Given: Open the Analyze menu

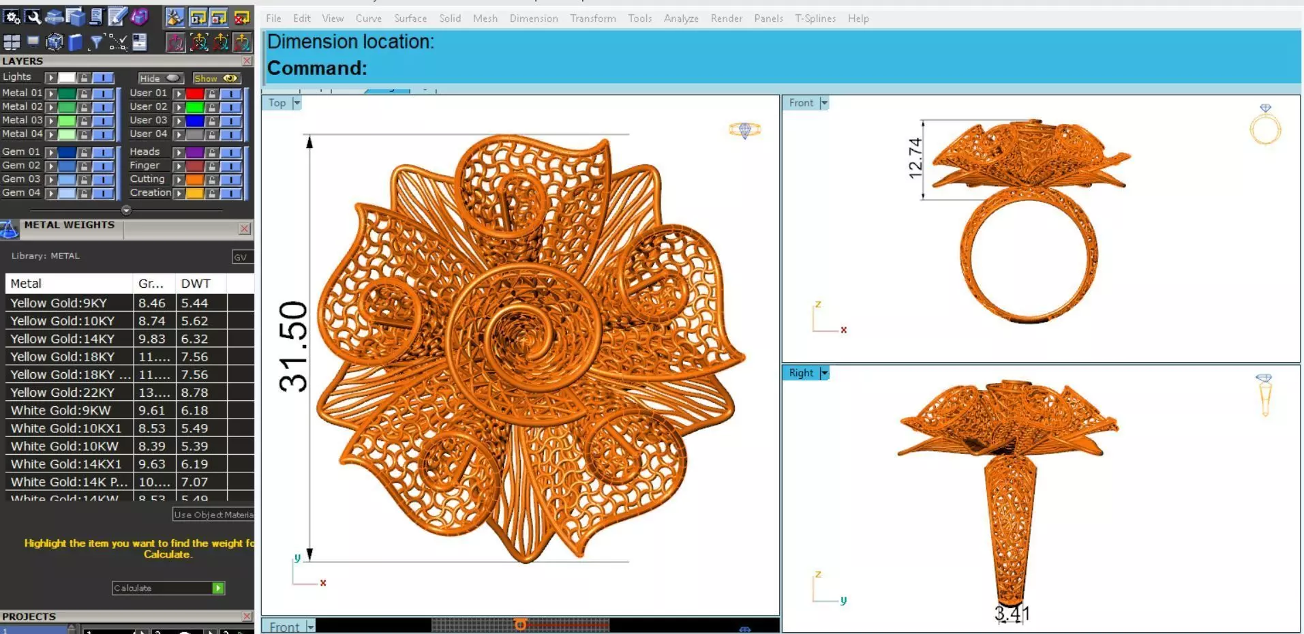Looking at the screenshot, I should 681,18.
